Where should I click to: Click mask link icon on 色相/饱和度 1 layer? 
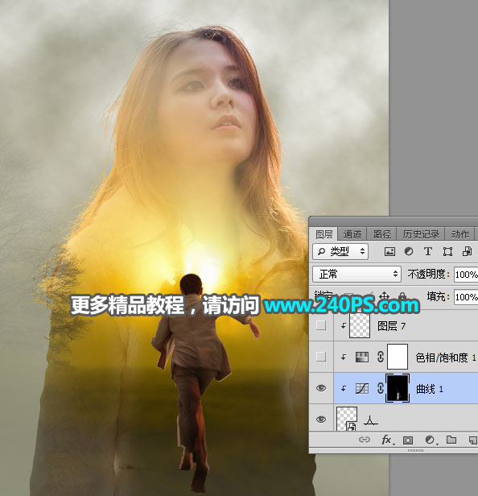381,358
